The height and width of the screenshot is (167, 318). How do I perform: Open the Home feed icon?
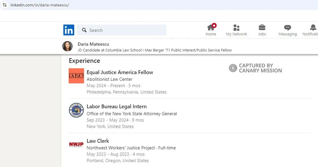pos(211,27)
